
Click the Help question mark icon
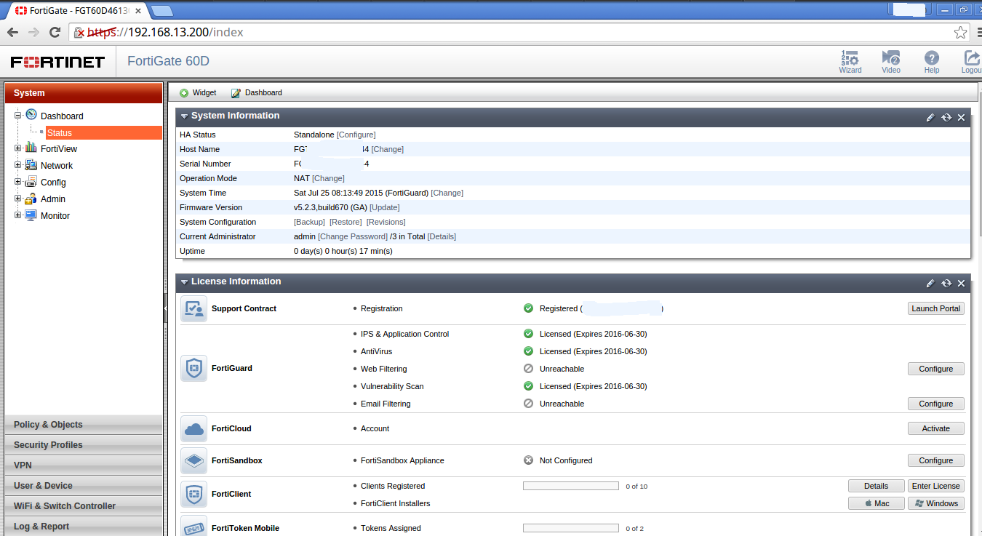[x=931, y=60]
